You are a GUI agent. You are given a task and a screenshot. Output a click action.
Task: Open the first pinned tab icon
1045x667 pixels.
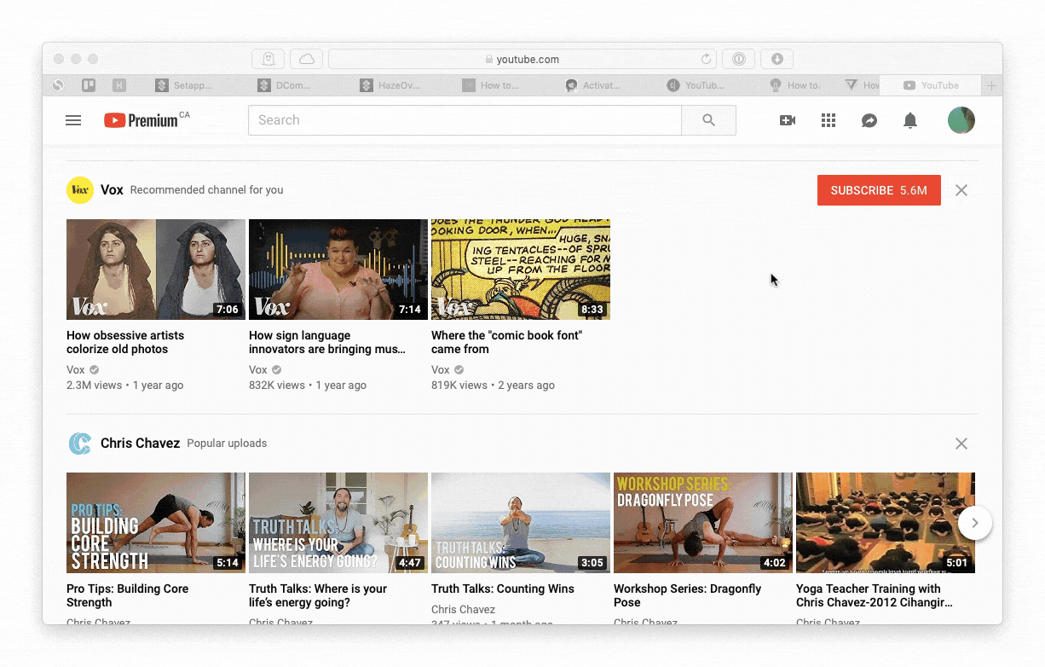pos(58,85)
